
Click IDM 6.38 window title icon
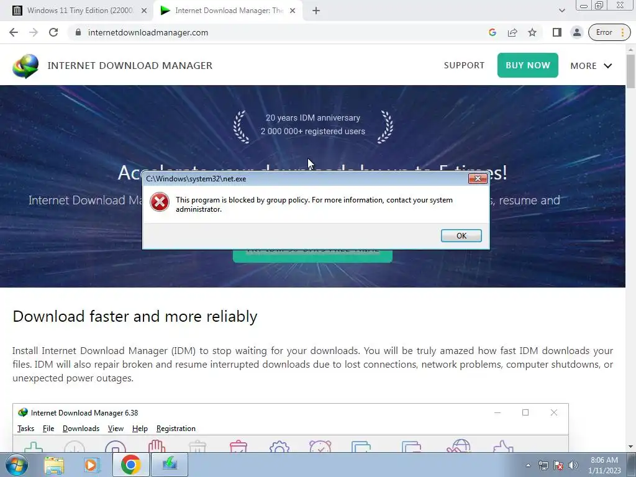[23, 412]
